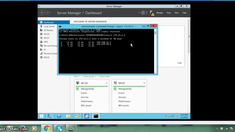Select AD DS in the sidebar
Image resolution: width=235 pixels, height=132 pixels.
(x=47, y=34)
